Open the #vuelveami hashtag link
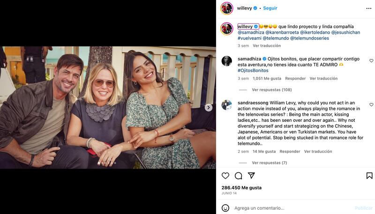 click(x=249, y=38)
